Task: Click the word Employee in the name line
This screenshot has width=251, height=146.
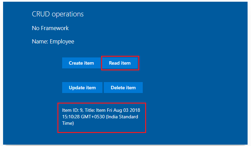Action: point(62,42)
